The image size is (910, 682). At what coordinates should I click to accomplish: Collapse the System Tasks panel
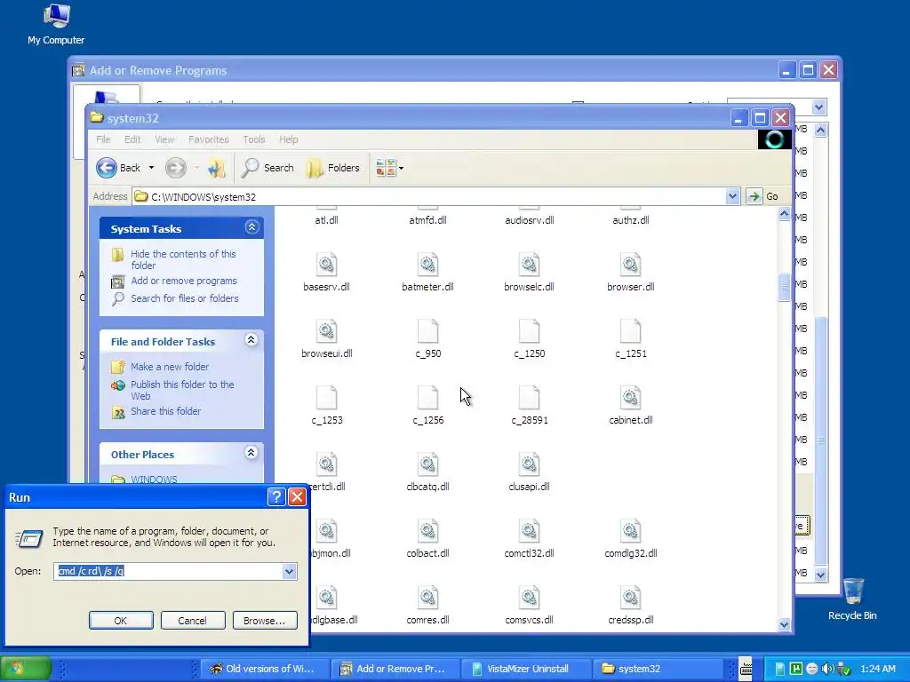[251, 226]
